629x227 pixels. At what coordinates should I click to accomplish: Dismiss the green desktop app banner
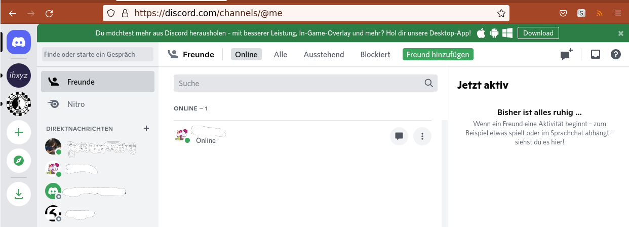tap(621, 33)
